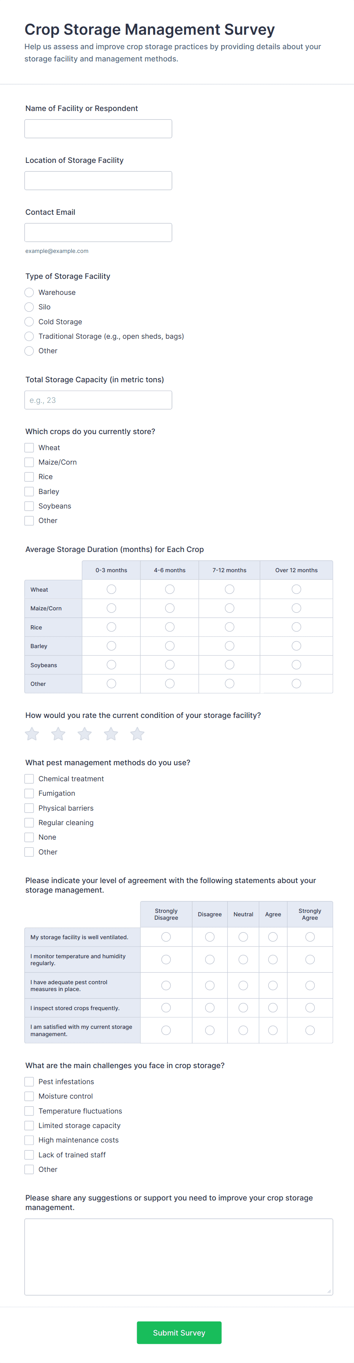Select Warehouse storage facility type
This screenshot has height=1363, width=354.
[29, 293]
